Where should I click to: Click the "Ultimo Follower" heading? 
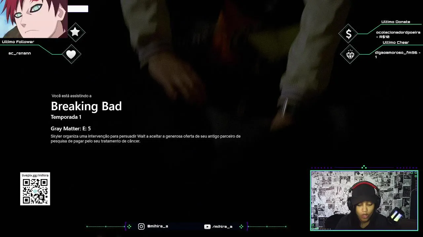[18, 42]
